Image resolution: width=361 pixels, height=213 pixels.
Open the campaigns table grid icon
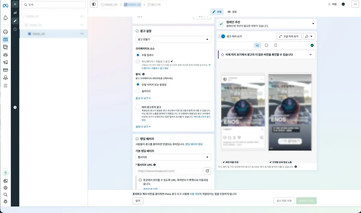tap(5, 39)
